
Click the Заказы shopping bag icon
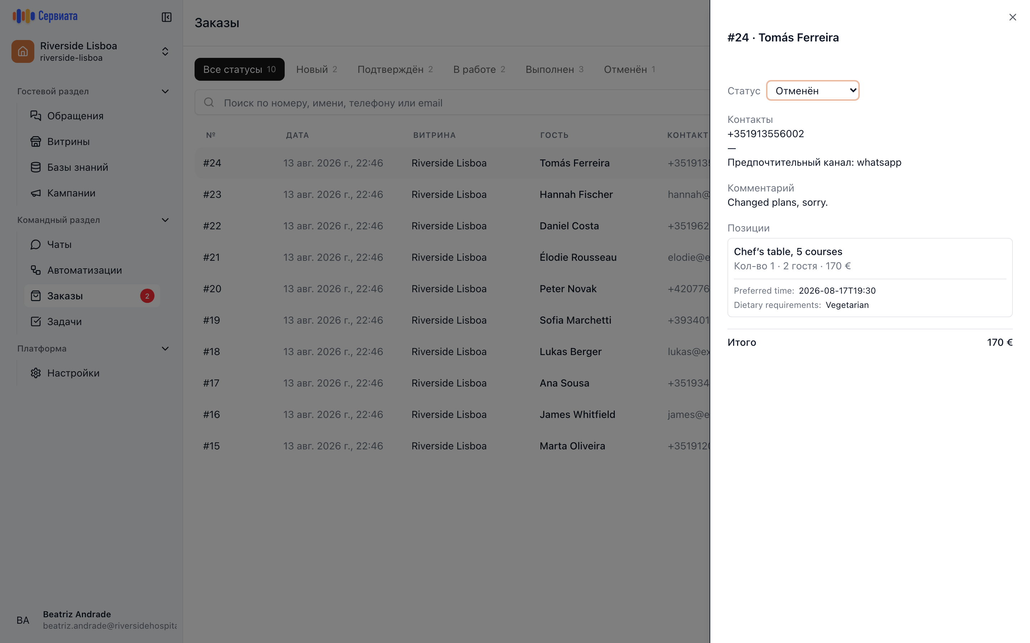(36, 296)
